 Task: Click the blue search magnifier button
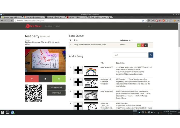click(x=151, y=55)
